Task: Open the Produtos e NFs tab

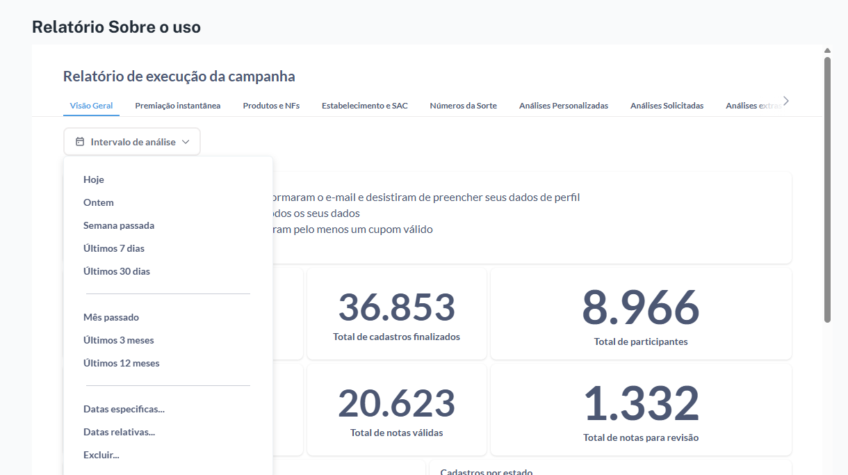Action: 271,106
